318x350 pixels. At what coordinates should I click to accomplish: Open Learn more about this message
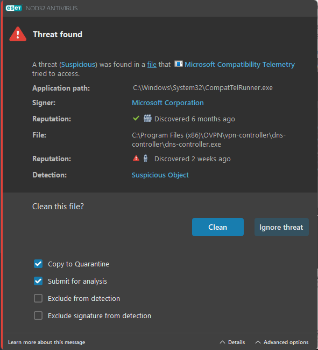[x=46, y=342]
